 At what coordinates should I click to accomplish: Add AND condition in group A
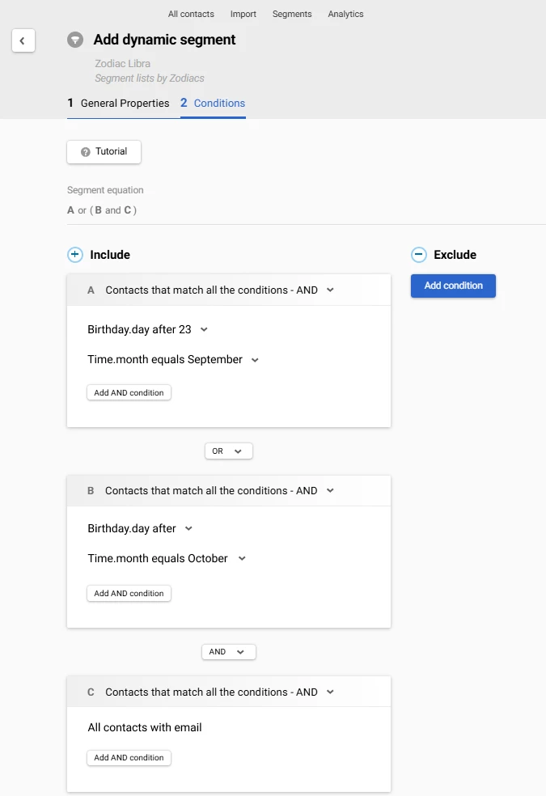coord(129,393)
